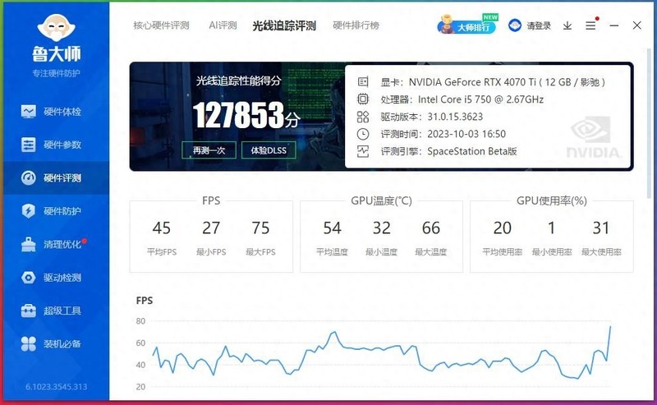Click 请登录 login link
Image resolution: width=657 pixels, height=405 pixels.
click(x=539, y=26)
